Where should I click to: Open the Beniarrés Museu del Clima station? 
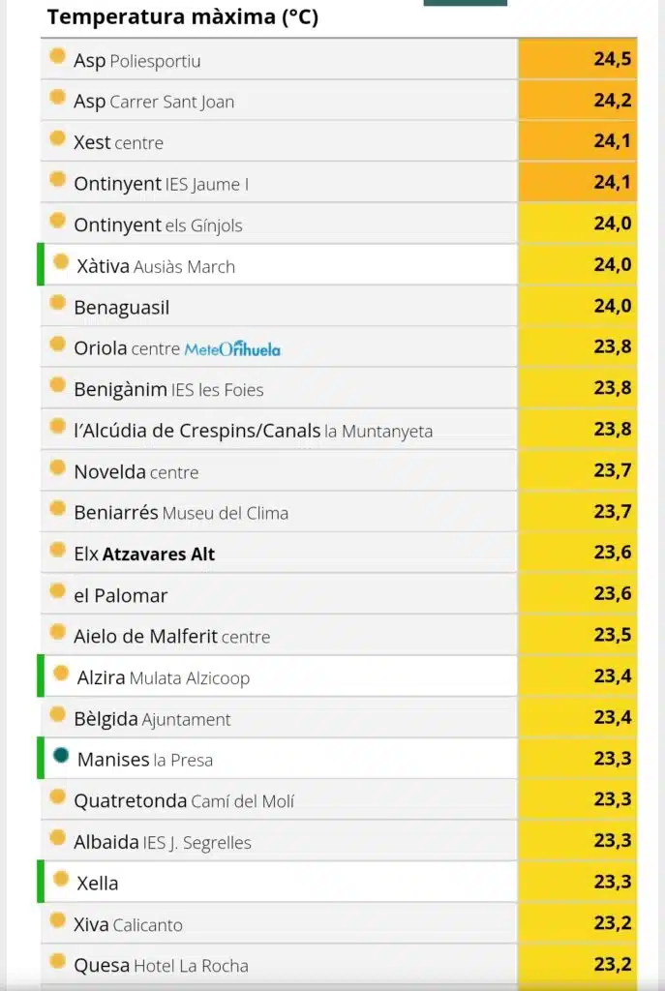click(x=181, y=513)
